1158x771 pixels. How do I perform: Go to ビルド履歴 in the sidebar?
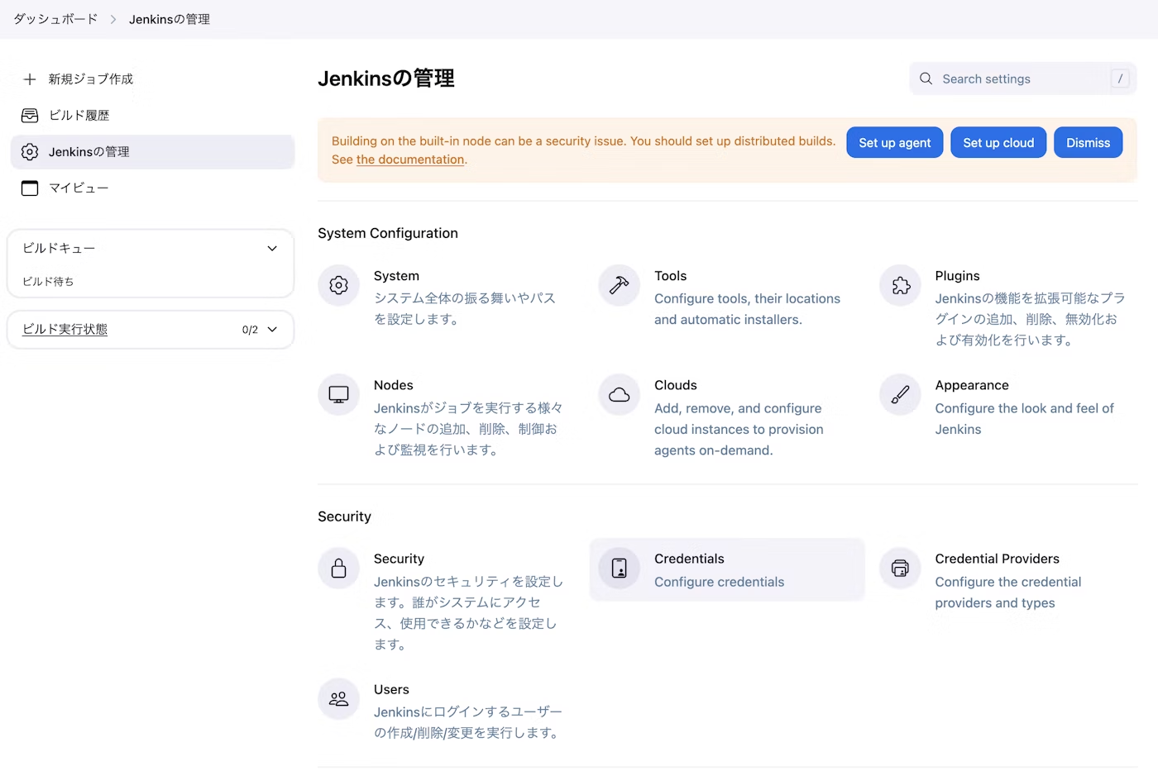pos(152,116)
